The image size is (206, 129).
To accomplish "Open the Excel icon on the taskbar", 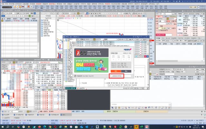I will click(142, 127).
